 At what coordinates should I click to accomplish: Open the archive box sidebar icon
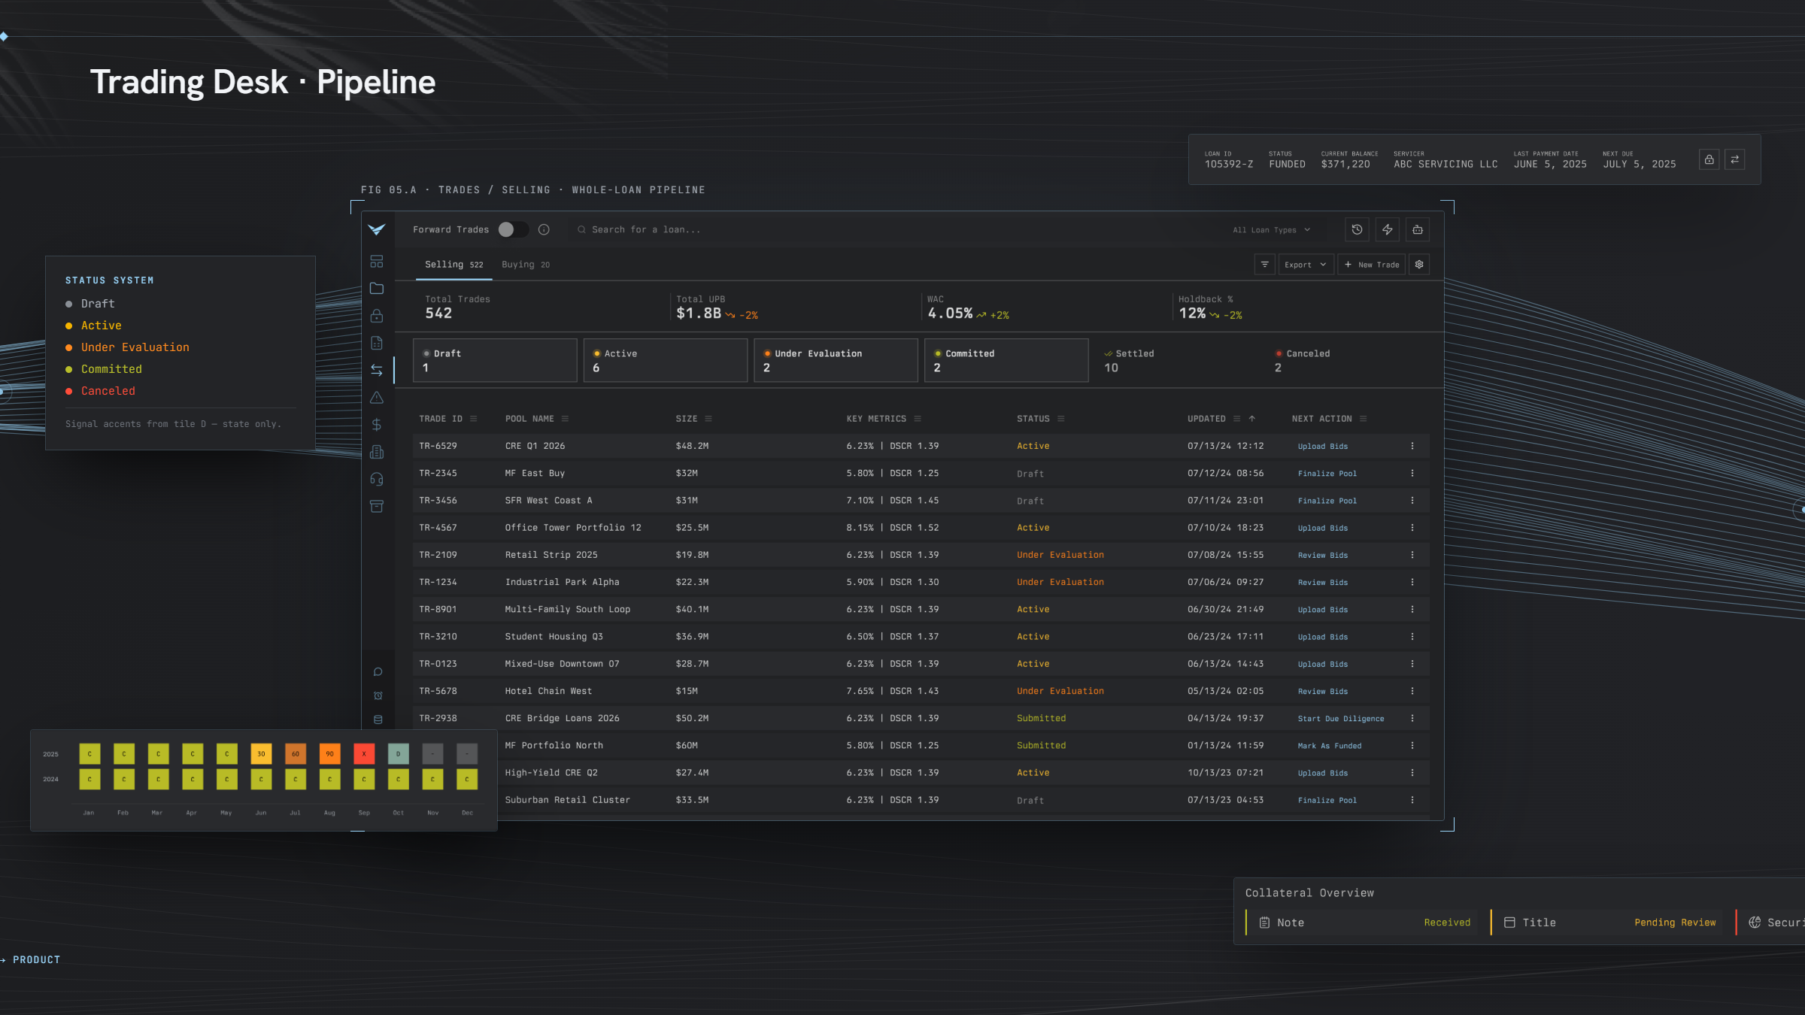point(377,506)
